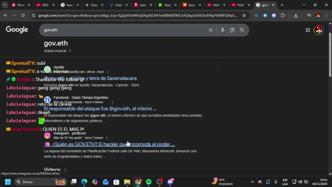The image size is (332, 187).
Task: Open the magnifier search extension
Action: pyautogui.click(x=274, y=15)
